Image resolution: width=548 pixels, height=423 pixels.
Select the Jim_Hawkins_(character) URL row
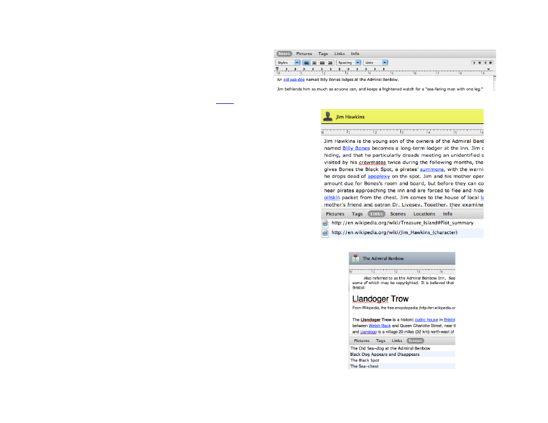tap(402, 233)
